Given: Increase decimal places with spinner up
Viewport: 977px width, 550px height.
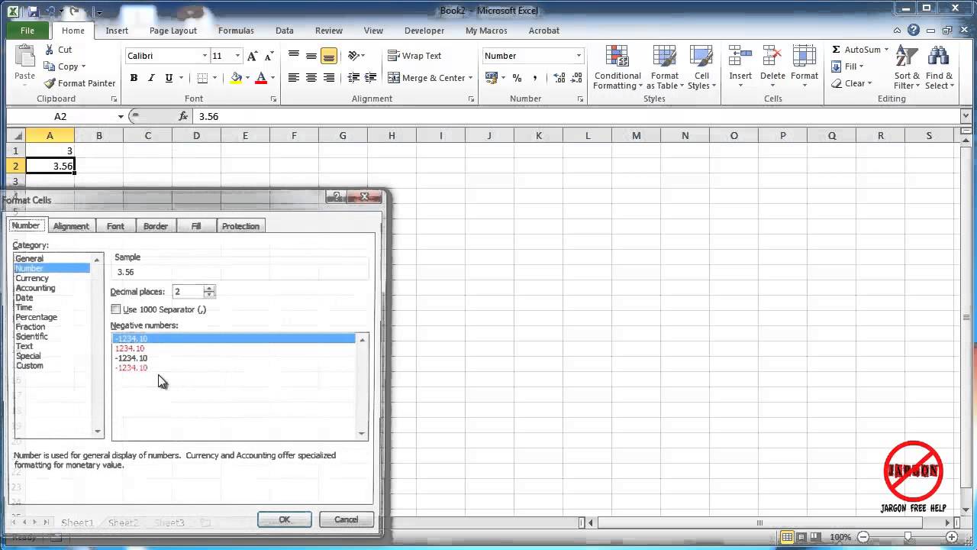Looking at the screenshot, I should (x=209, y=288).
